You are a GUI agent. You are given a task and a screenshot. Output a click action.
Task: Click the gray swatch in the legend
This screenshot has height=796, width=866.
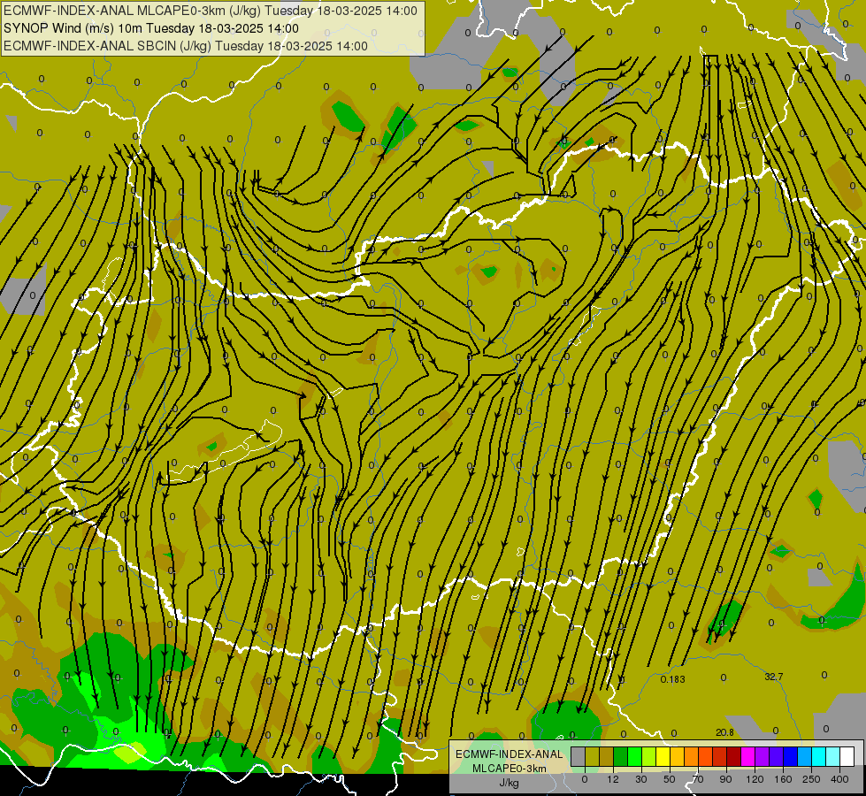[x=579, y=756]
